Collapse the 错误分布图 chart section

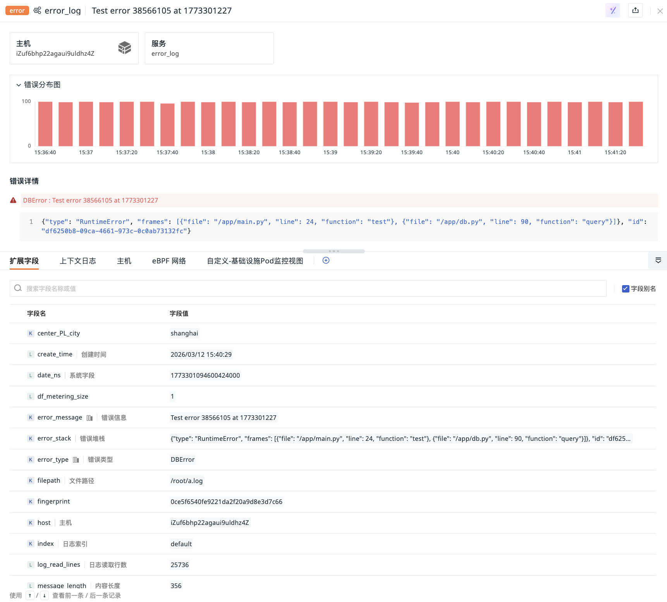click(18, 85)
